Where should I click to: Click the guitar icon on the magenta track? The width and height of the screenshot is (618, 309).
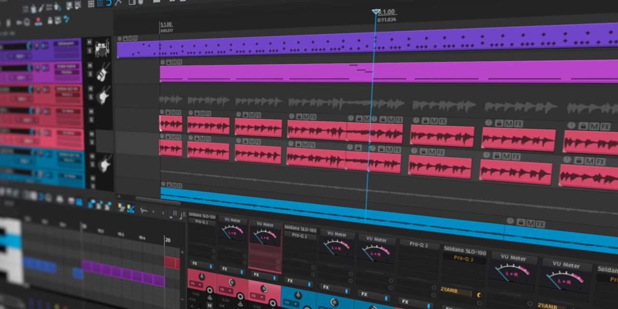click(x=103, y=72)
